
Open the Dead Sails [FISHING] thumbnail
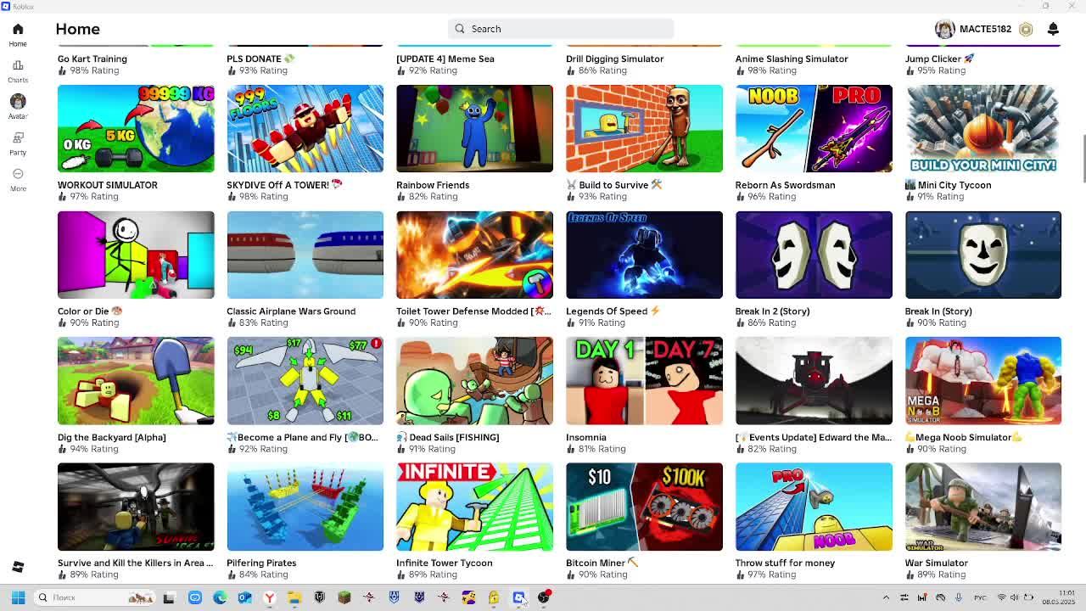click(474, 381)
